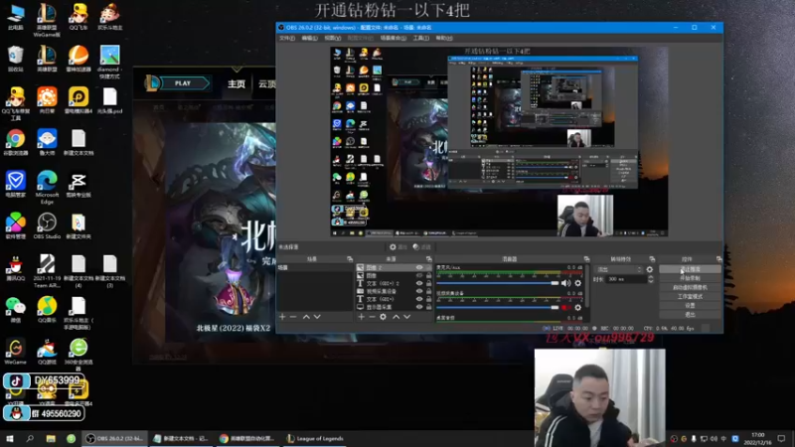
Task: Unmute the 视频采集设备 red speaker icon
Action: [x=565, y=308]
